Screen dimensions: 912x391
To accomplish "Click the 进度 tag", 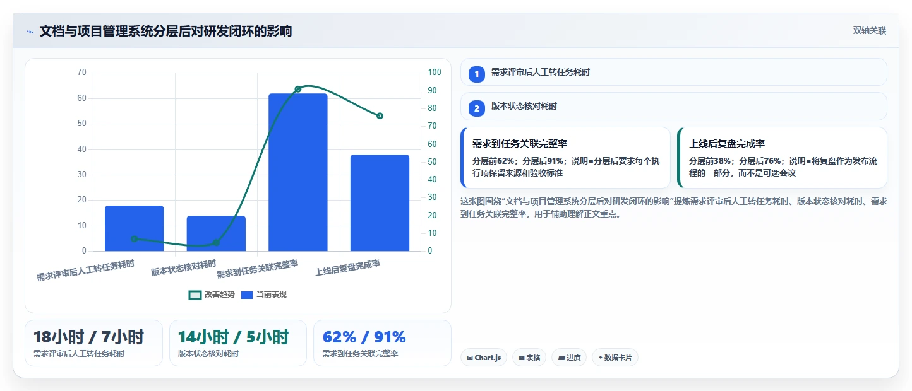I will coord(569,358).
